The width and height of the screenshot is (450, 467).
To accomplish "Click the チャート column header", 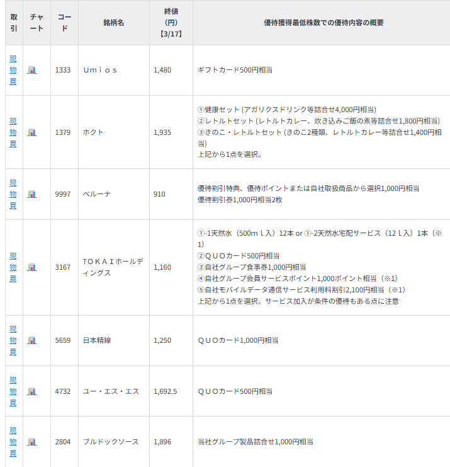I will (x=37, y=23).
